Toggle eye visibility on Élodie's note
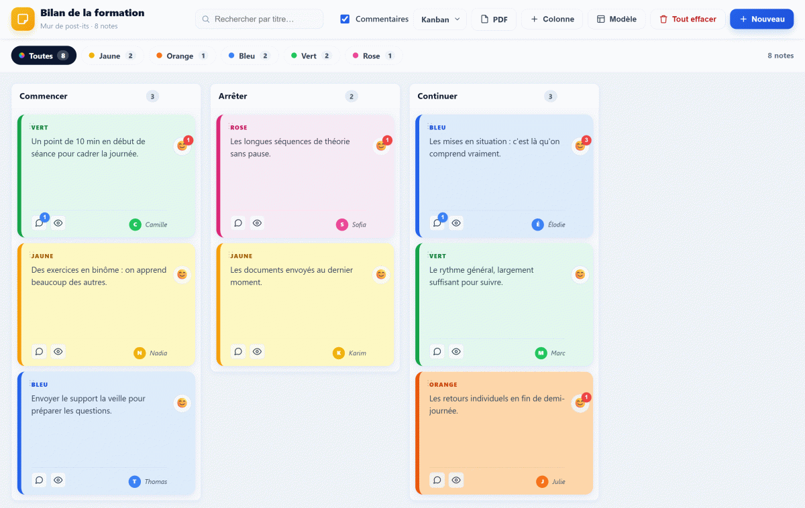Viewport: 805px width, 508px height. pyautogui.click(x=457, y=223)
